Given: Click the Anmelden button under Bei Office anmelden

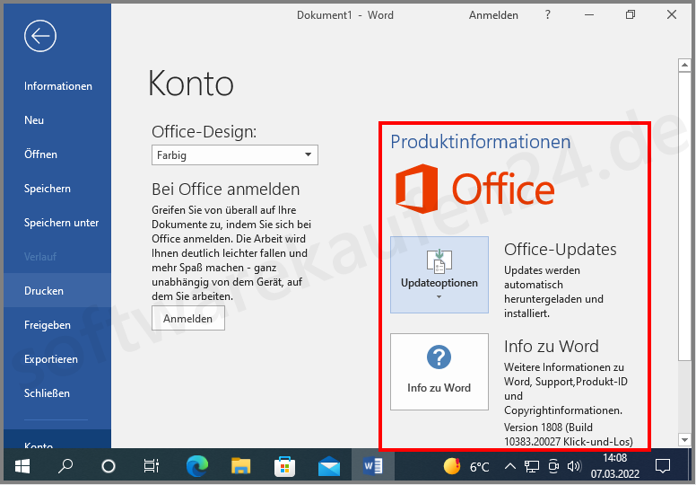Looking at the screenshot, I should pos(188,318).
